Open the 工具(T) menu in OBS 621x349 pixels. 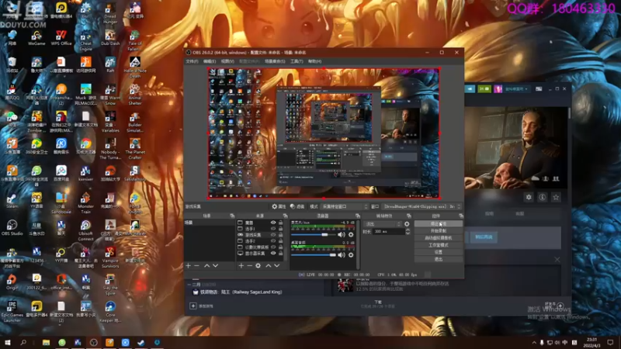coord(297,61)
